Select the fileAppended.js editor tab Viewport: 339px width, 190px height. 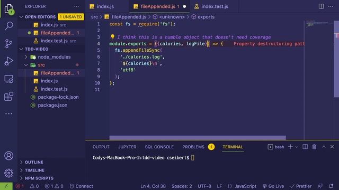click(159, 6)
